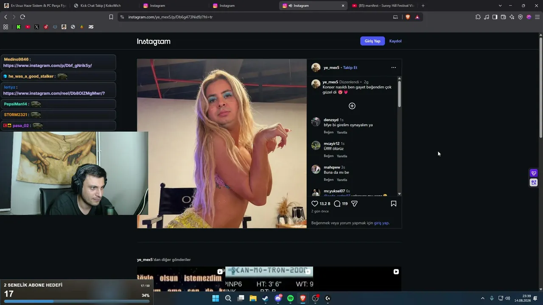The image size is (543, 305).
Task: Save the post with the bookmark icon
Action: pyautogui.click(x=394, y=204)
